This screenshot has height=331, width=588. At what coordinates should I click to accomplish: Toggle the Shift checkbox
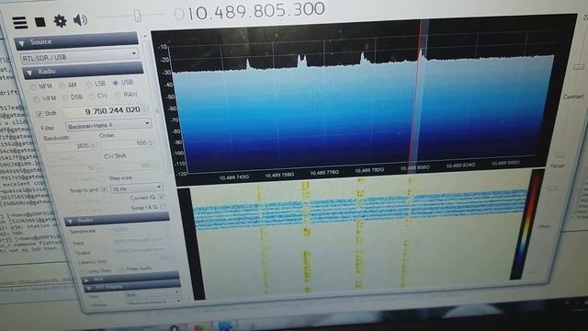39,114
